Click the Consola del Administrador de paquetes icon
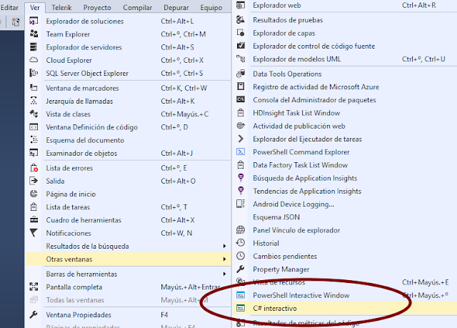 (x=241, y=99)
